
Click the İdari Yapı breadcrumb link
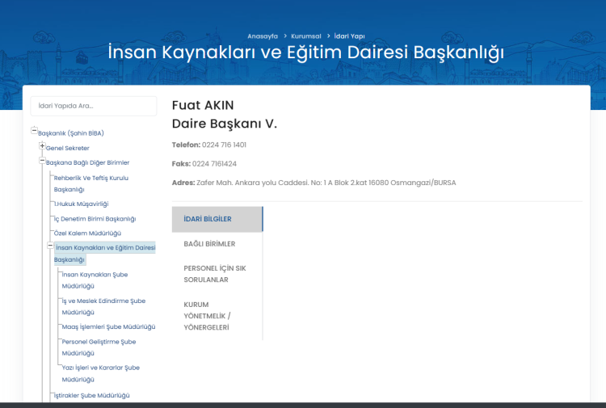pyautogui.click(x=349, y=36)
